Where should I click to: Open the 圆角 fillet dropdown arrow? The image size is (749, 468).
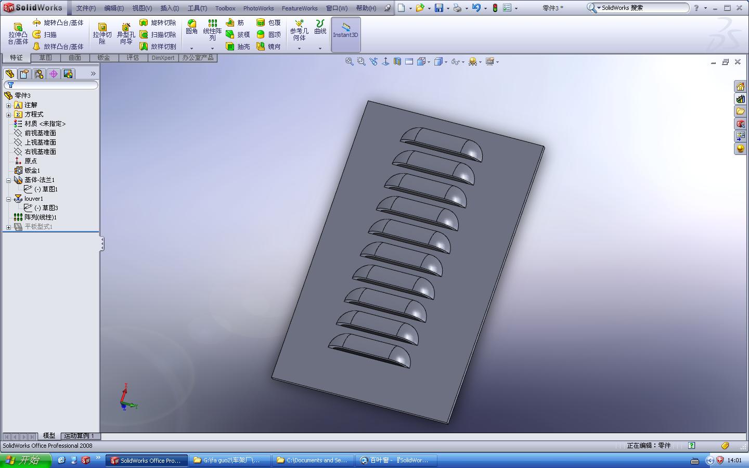click(x=192, y=48)
